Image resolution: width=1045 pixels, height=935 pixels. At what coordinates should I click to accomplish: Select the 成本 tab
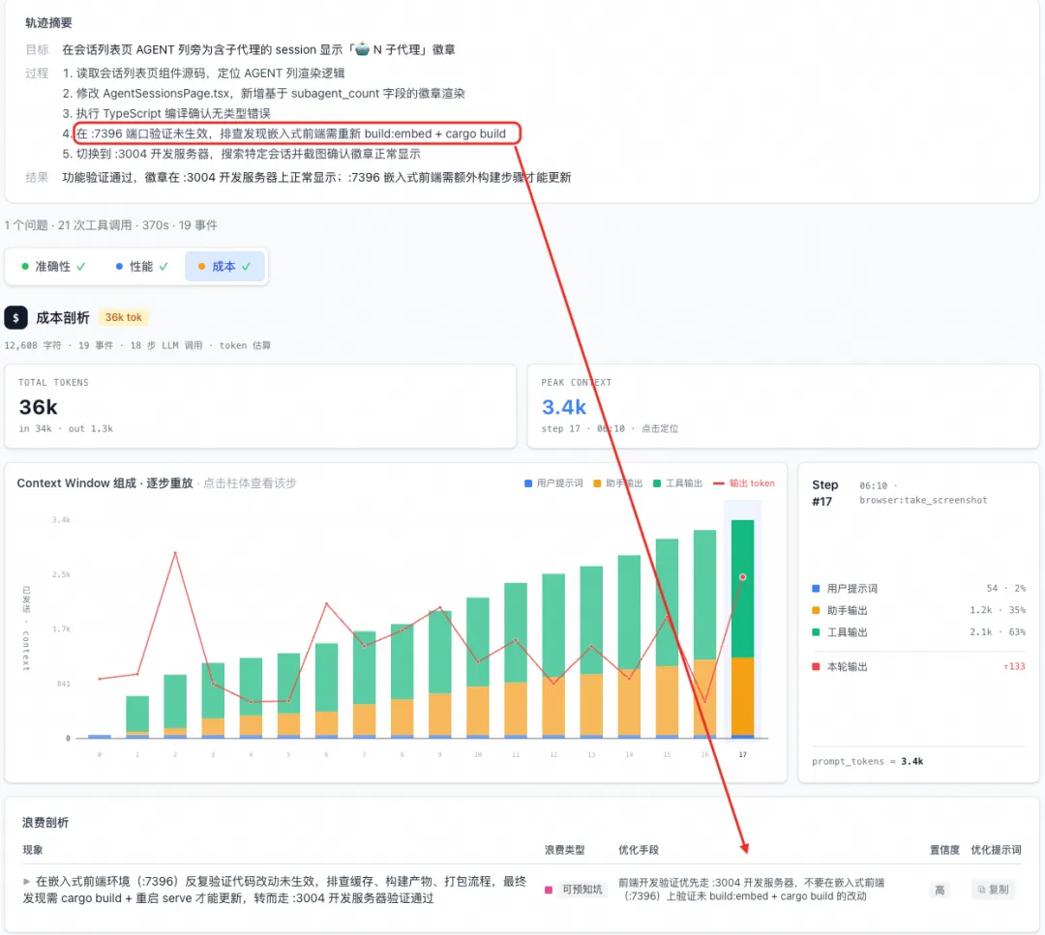224,266
